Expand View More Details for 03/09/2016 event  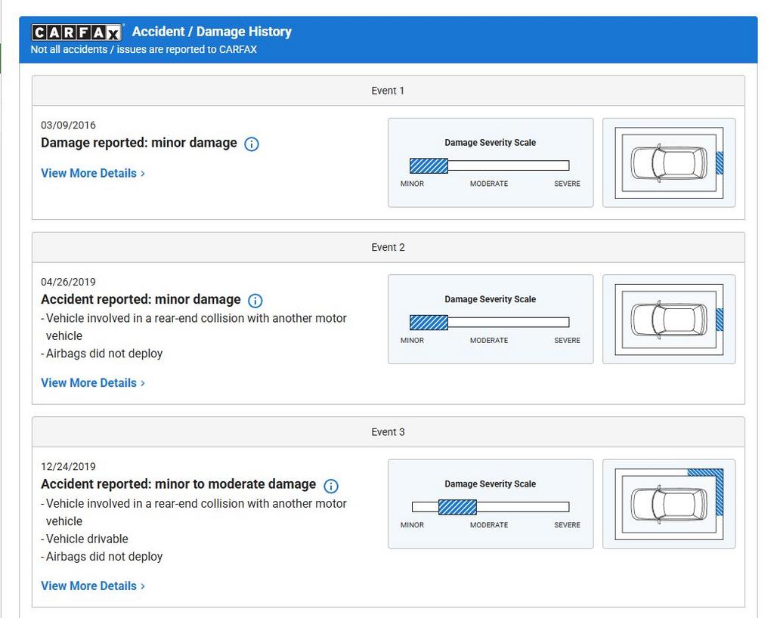coord(92,173)
